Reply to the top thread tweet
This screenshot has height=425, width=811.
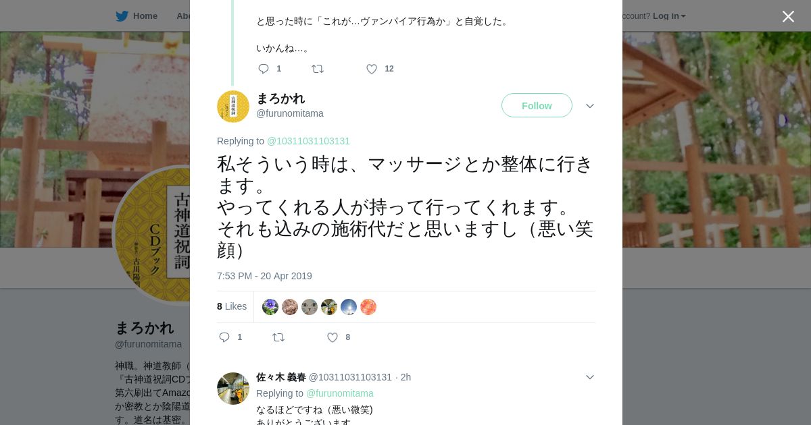tap(264, 69)
